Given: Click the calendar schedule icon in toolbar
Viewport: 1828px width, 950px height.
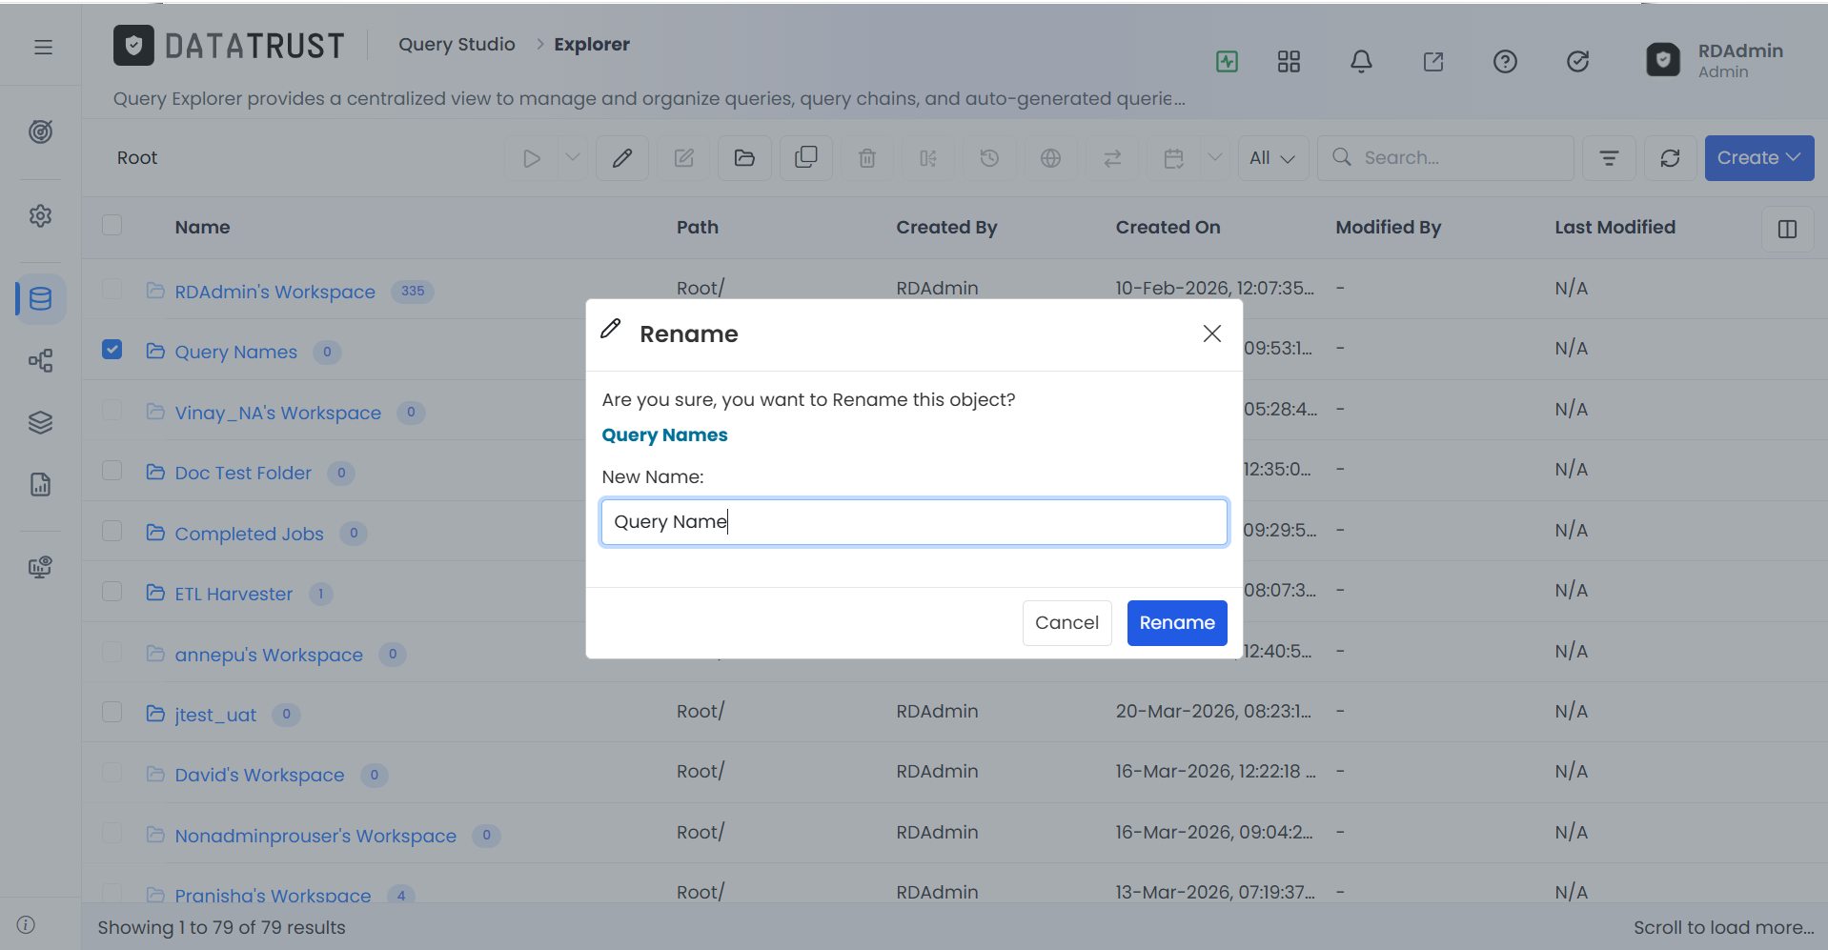Looking at the screenshot, I should click(1173, 158).
